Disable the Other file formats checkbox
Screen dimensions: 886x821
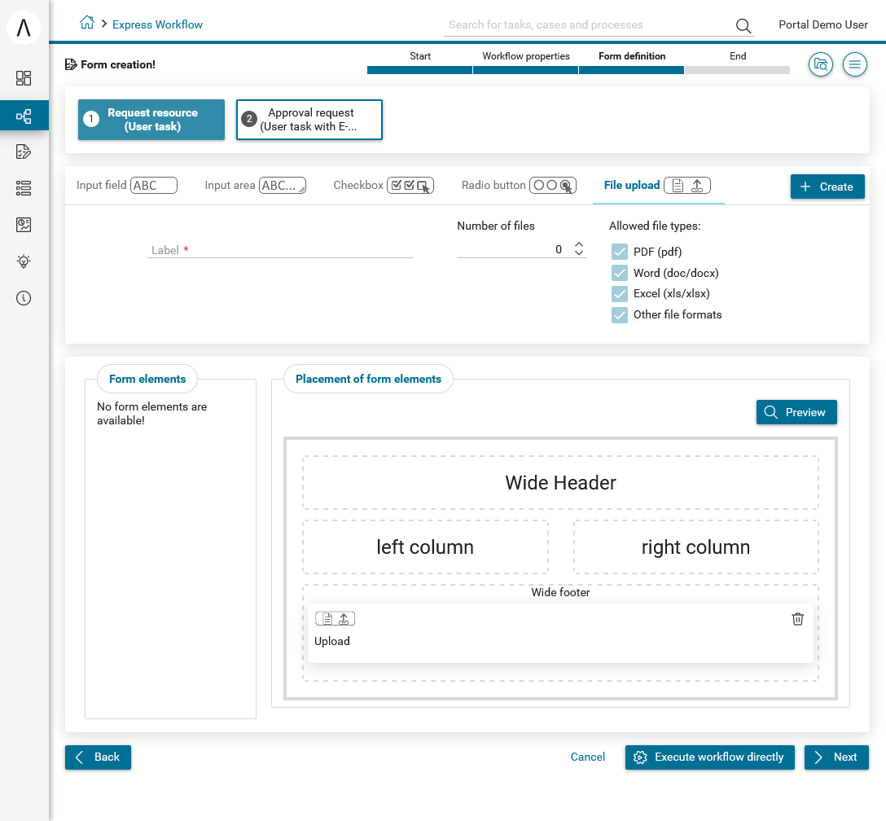tap(620, 314)
